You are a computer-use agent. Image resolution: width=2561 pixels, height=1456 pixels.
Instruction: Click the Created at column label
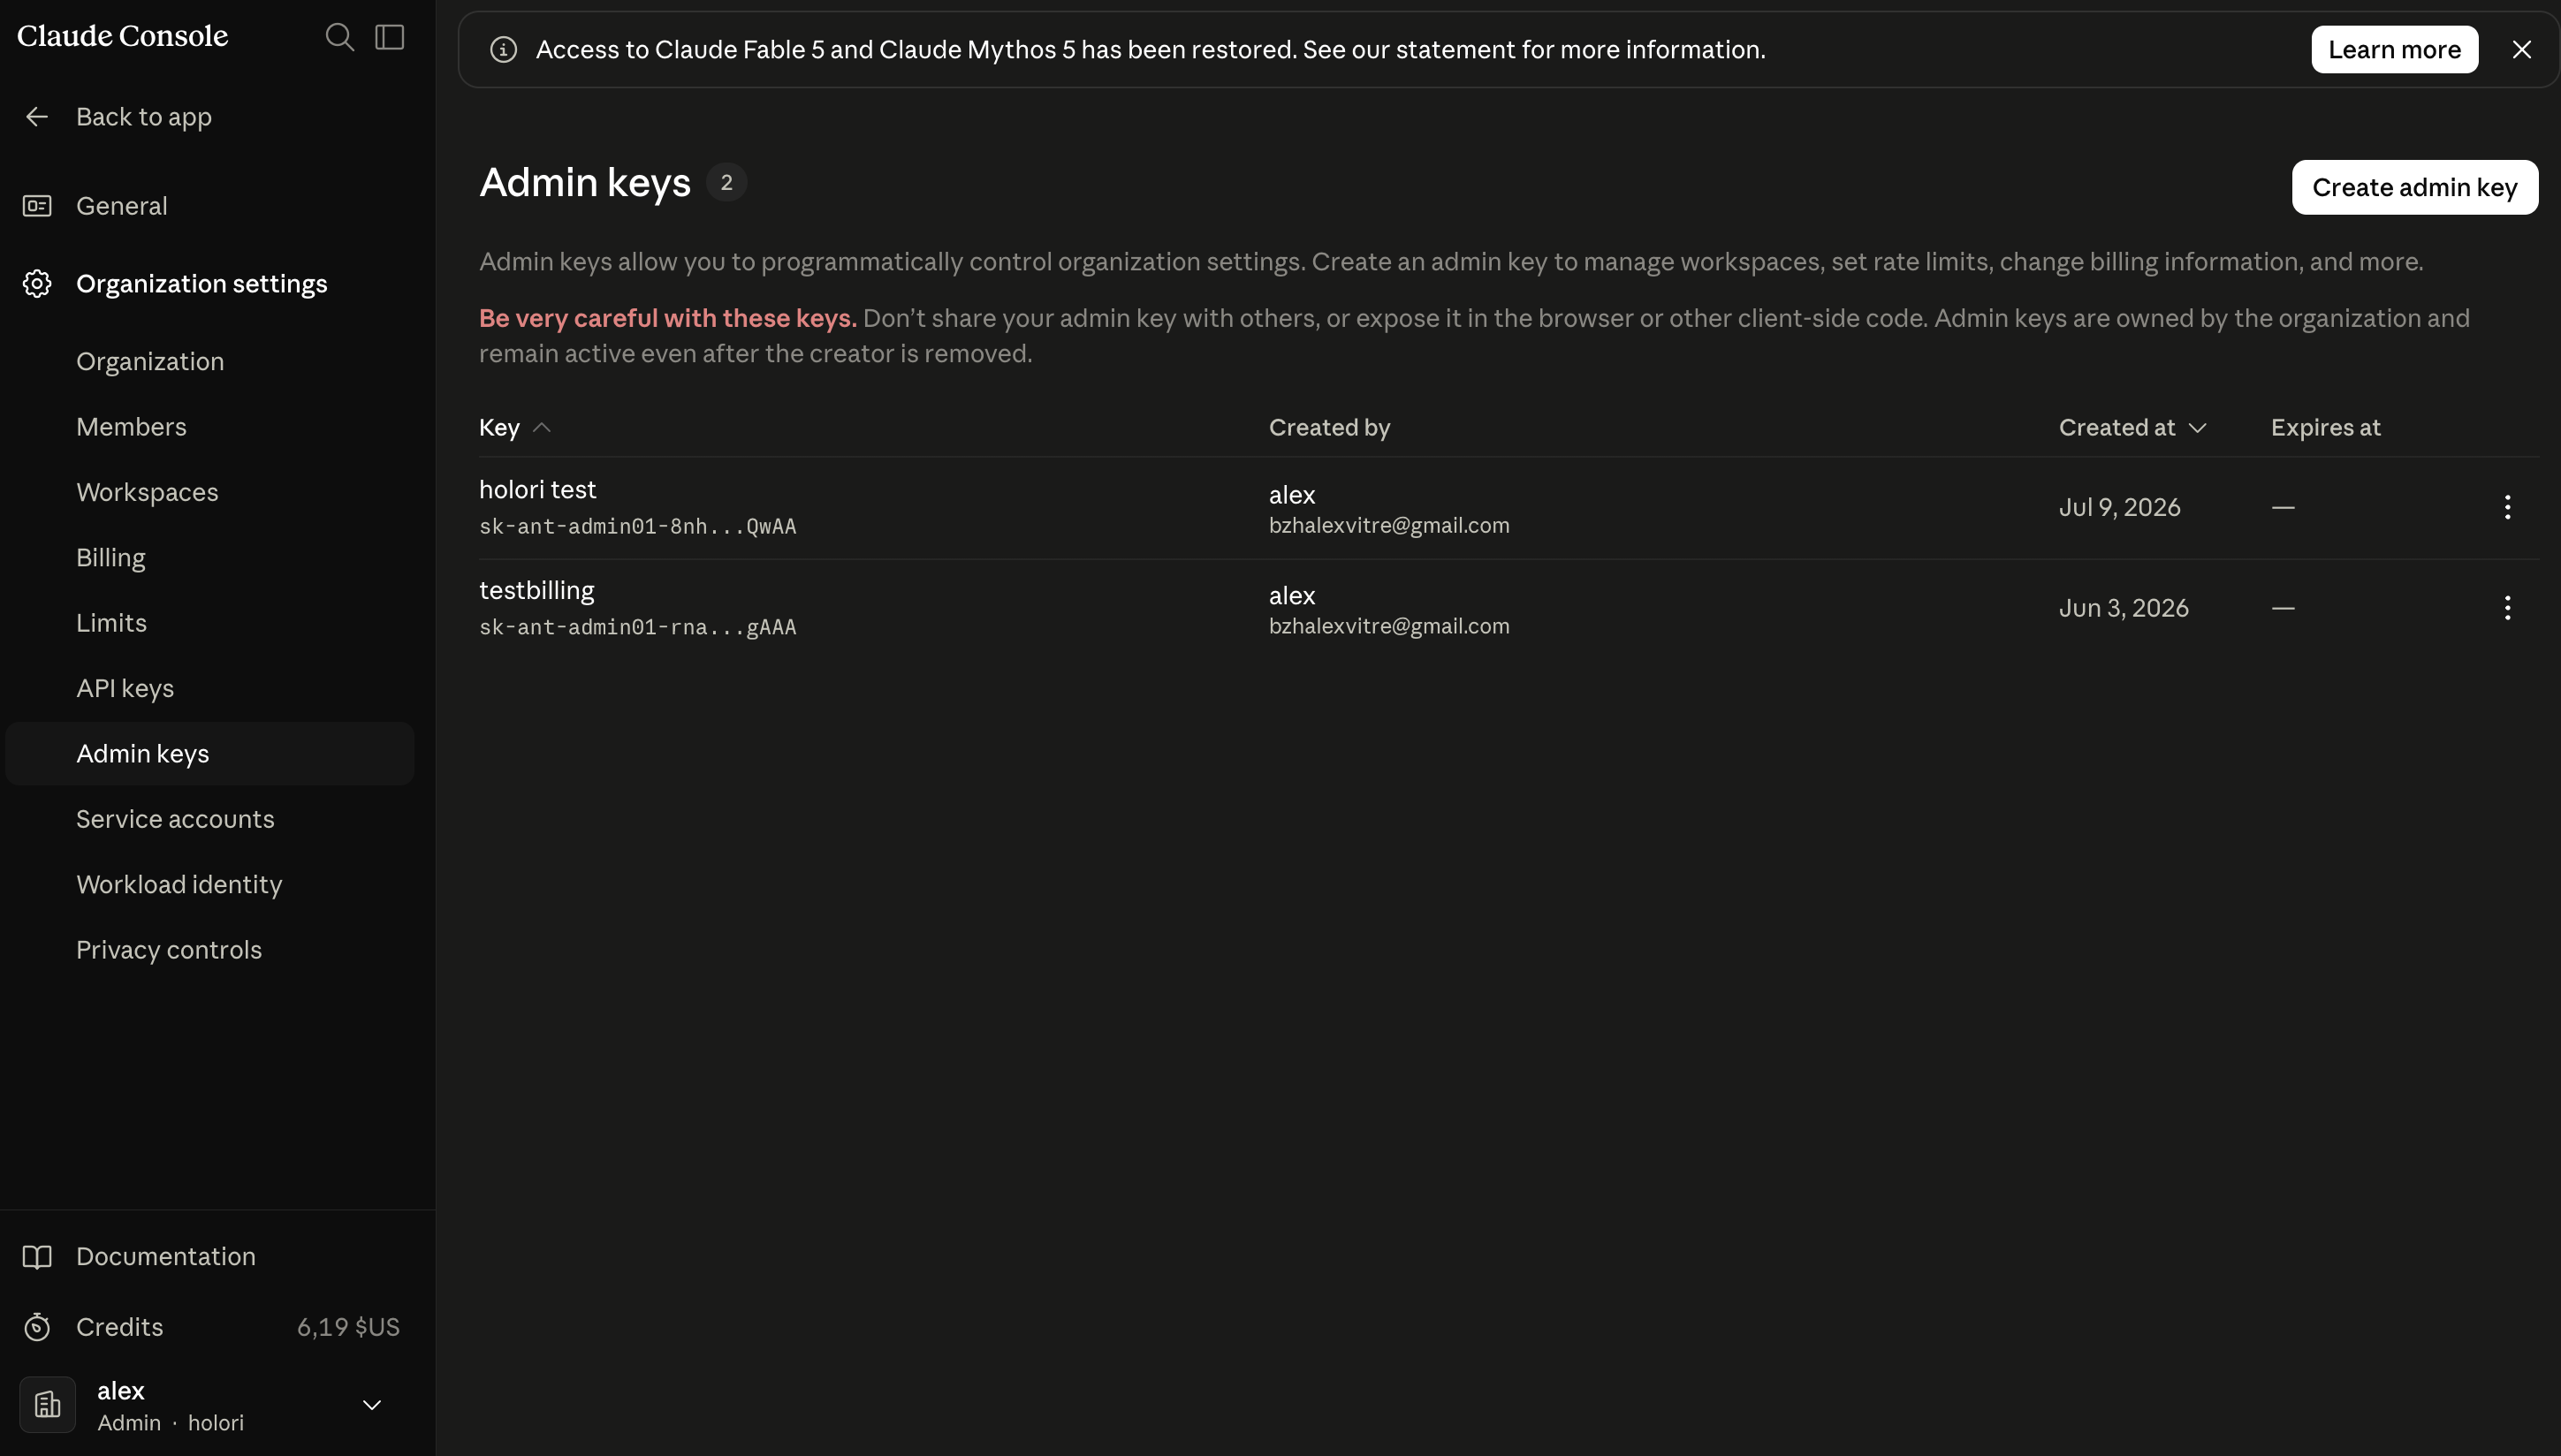[2117, 428]
